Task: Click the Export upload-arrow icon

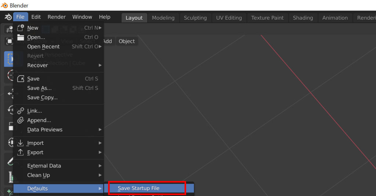Action: (21, 152)
